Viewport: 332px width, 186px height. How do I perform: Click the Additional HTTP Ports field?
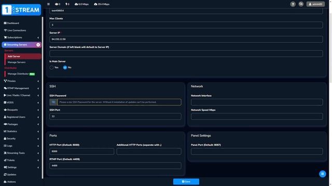(149, 151)
